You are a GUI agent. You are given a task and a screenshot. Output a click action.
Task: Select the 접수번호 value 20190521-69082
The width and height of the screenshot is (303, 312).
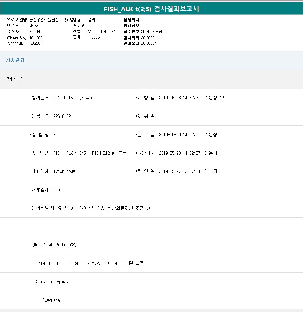(x=154, y=31)
